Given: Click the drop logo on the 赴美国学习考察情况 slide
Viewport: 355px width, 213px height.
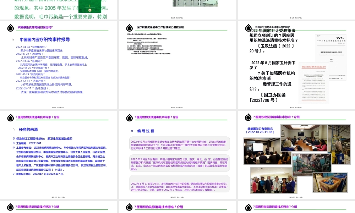Looking at the screenshot, I should (248, 118).
